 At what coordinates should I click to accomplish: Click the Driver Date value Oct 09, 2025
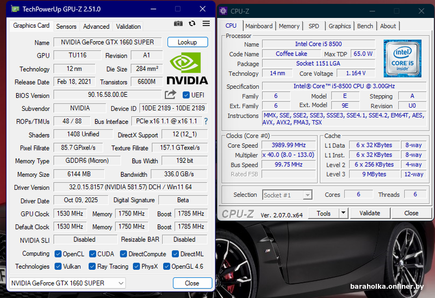(80, 200)
